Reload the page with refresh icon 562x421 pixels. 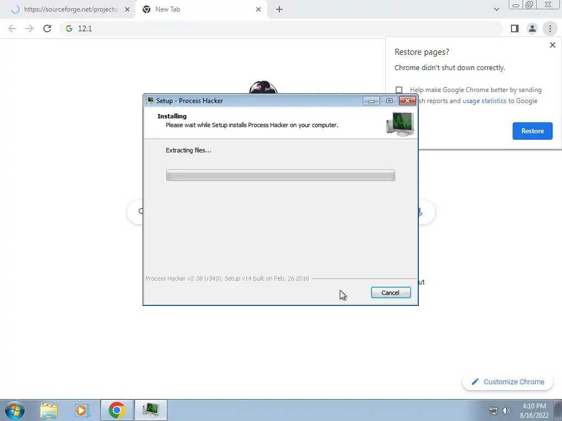[x=47, y=29]
